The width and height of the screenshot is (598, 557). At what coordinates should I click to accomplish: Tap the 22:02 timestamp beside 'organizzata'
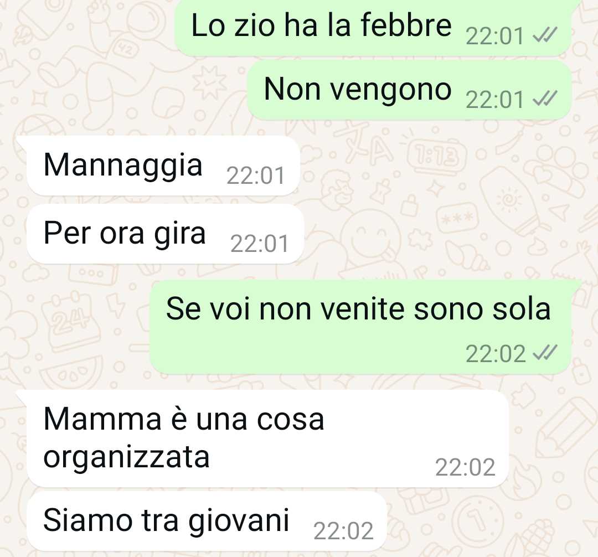tap(465, 467)
